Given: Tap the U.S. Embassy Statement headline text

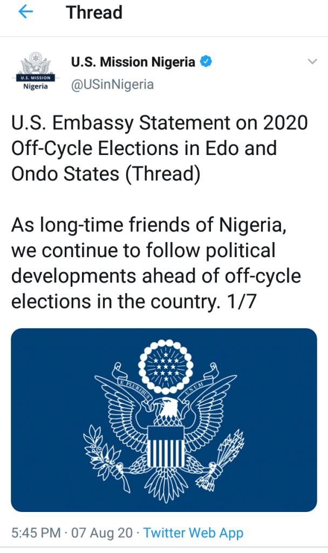Looking at the screenshot, I should (159, 147).
